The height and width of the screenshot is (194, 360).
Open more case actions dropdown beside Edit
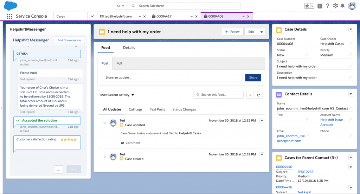pyautogui.click(x=262, y=32)
